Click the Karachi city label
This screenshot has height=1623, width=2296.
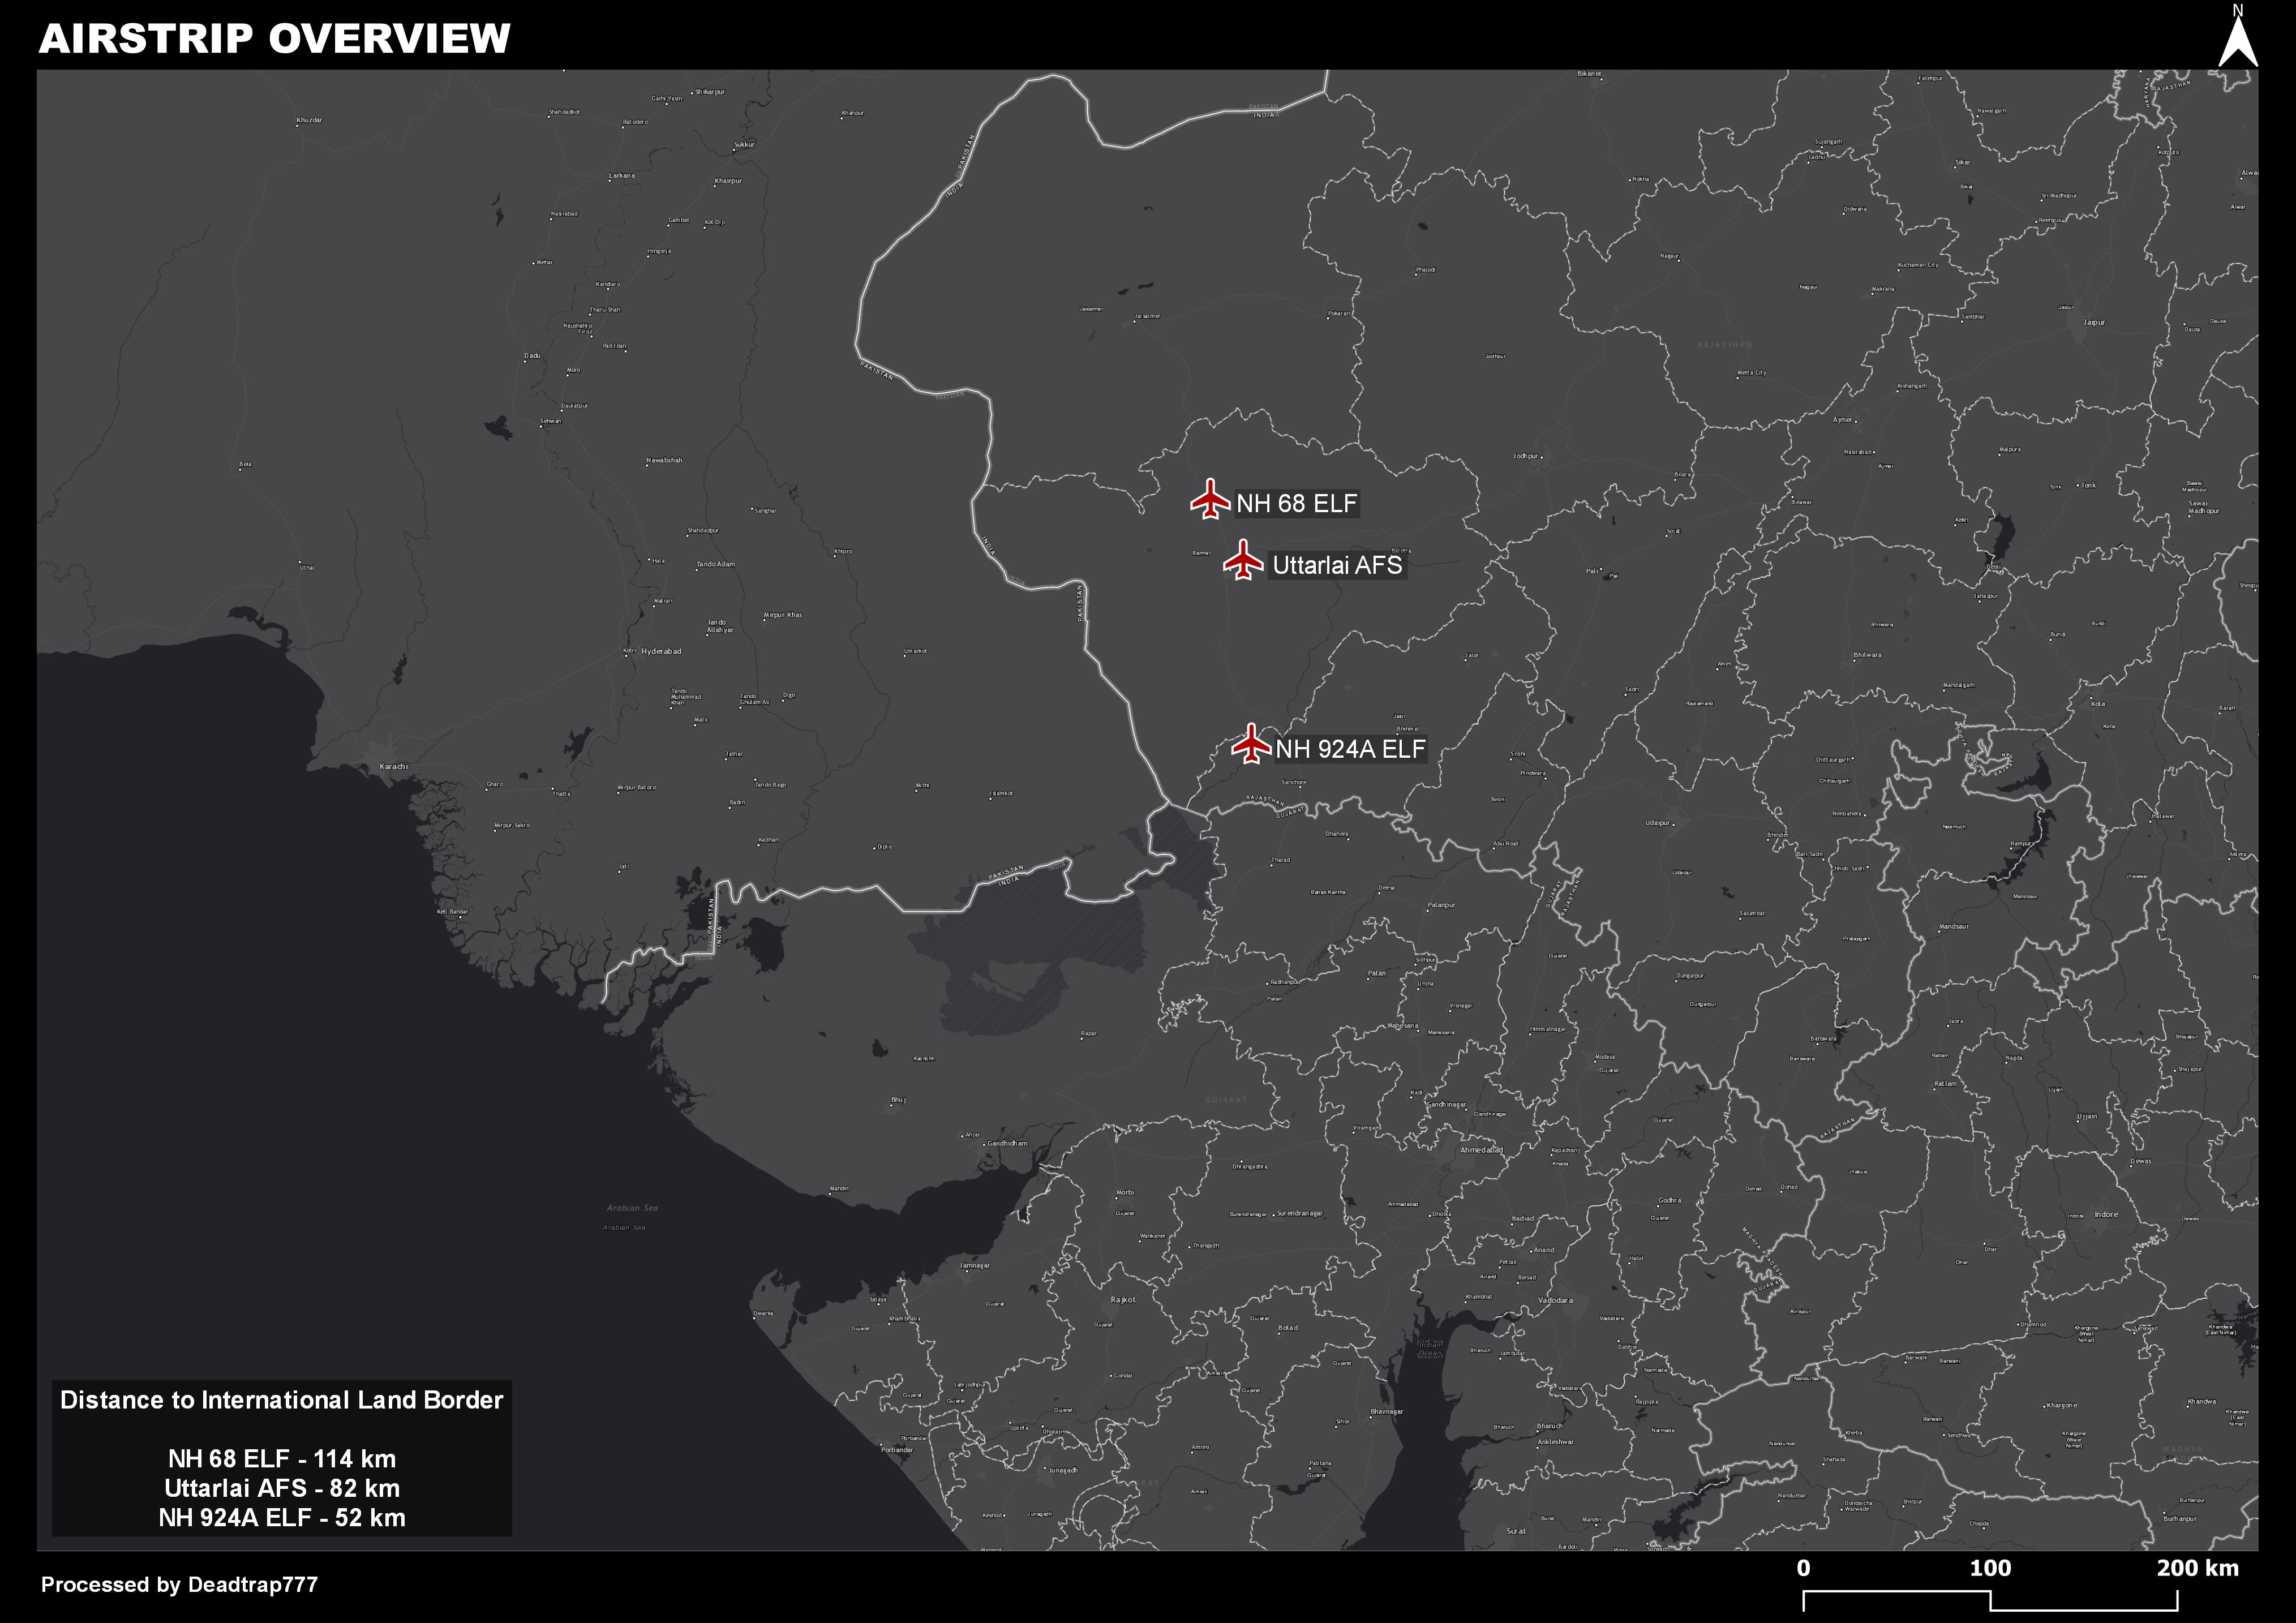point(394,767)
